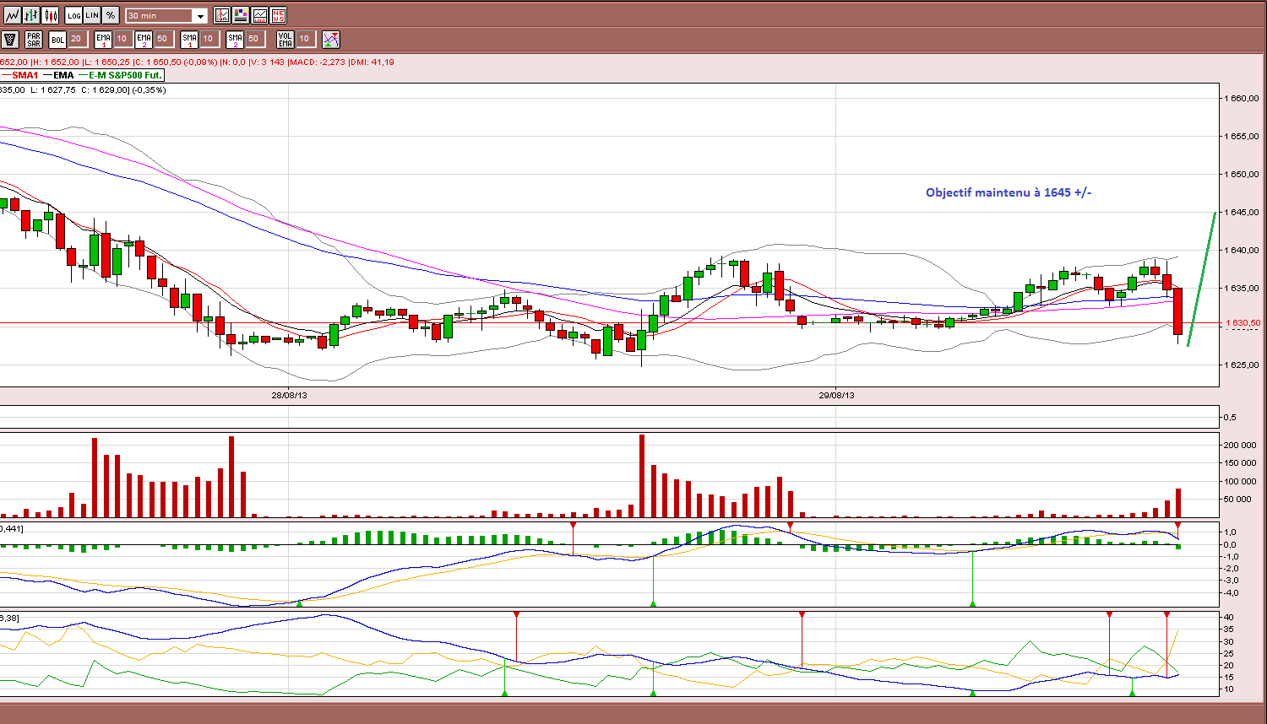
Task: Click the 1 625,00 price axis label
Action: point(1243,365)
